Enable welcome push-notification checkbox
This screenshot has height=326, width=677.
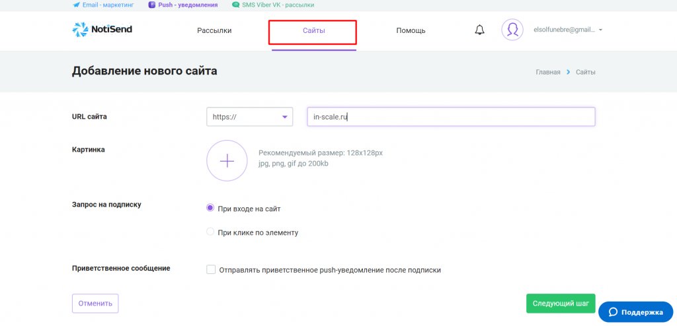point(211,270)
